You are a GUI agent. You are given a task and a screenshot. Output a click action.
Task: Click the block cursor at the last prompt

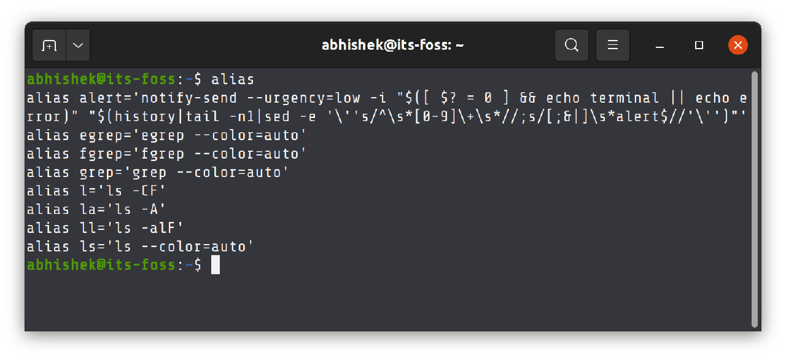216,265
